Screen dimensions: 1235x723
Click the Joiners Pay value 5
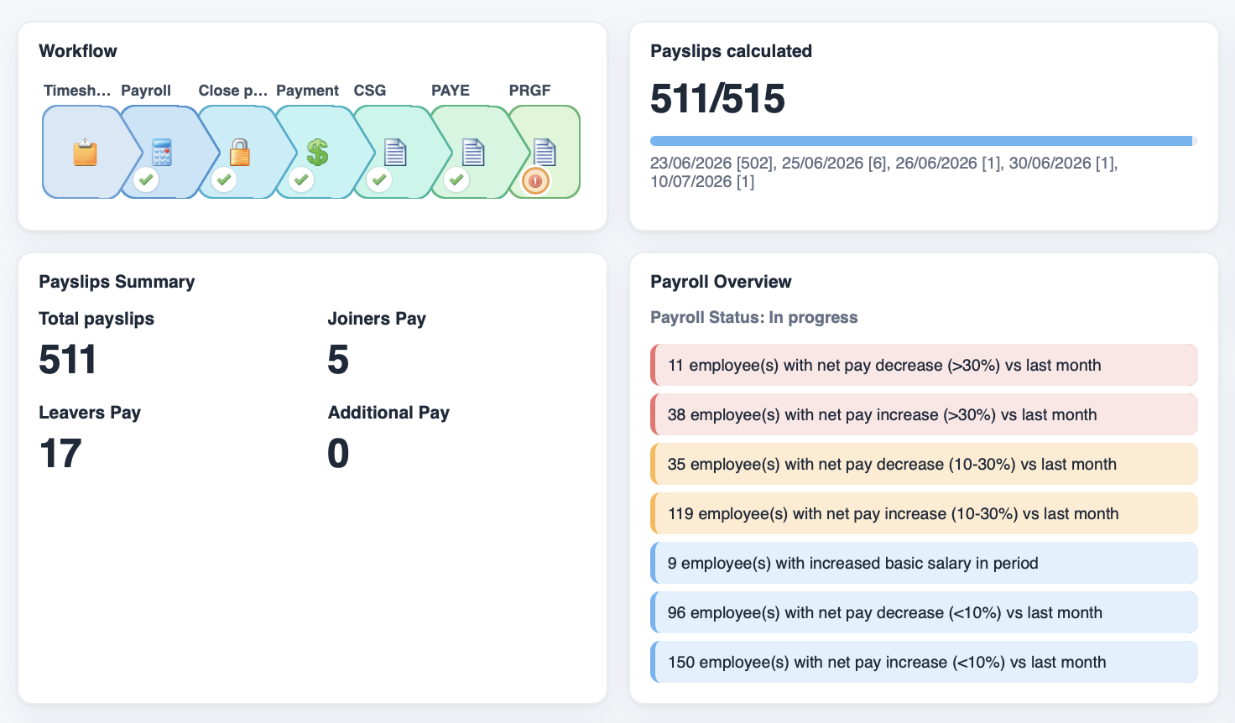(338, 360)
